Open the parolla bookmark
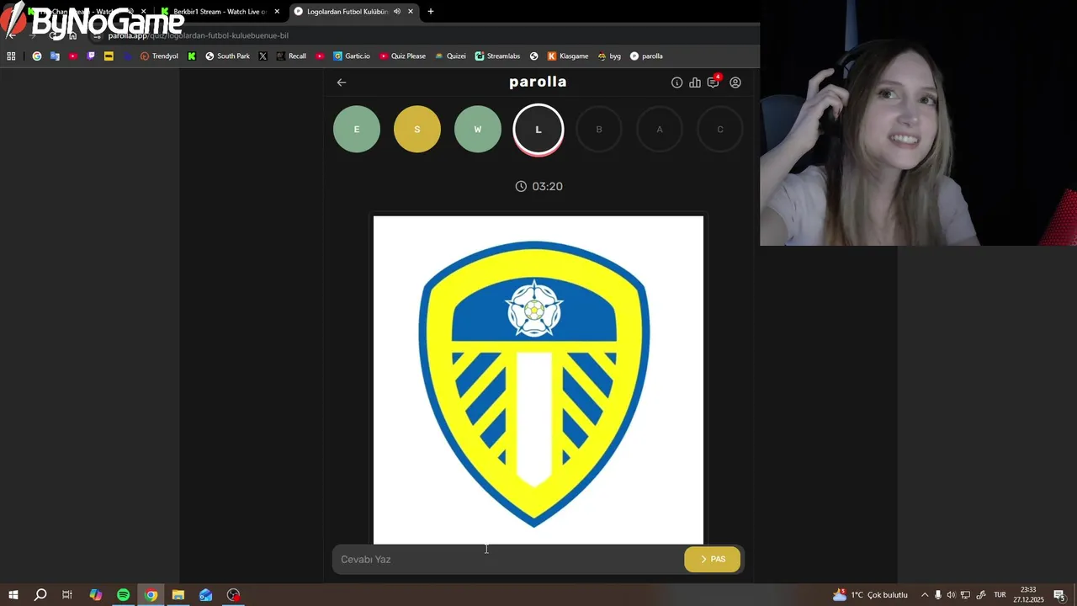The image size is (1077, 606). [646, 56]
